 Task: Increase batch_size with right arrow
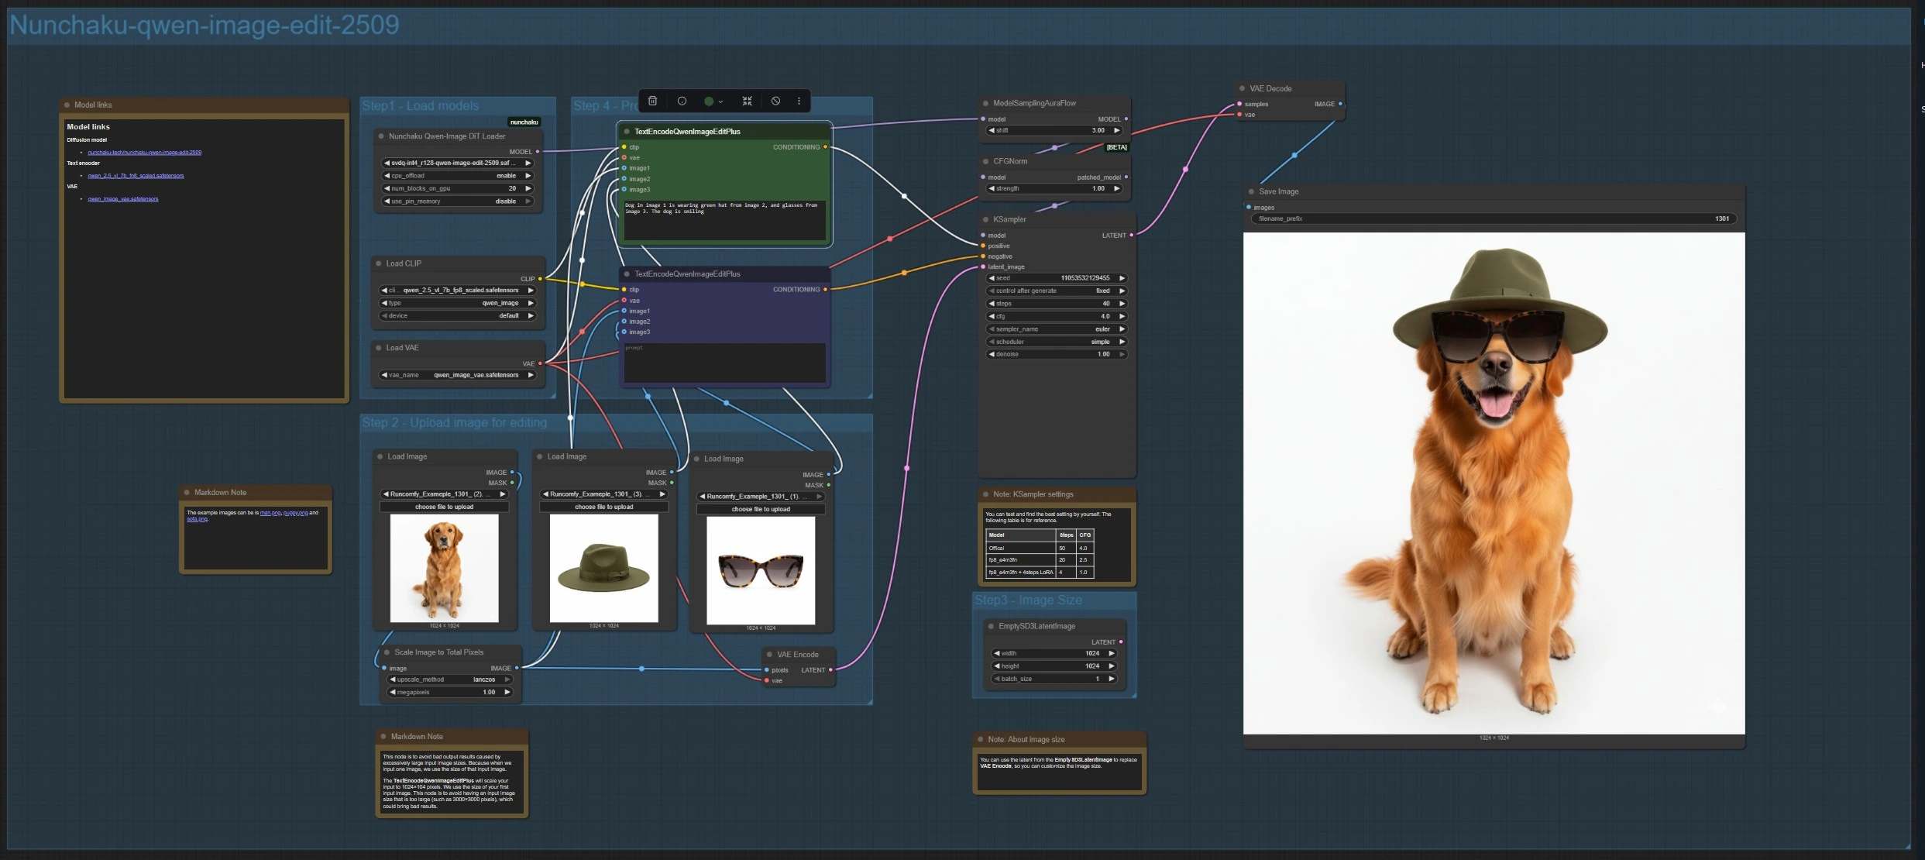1112,679
